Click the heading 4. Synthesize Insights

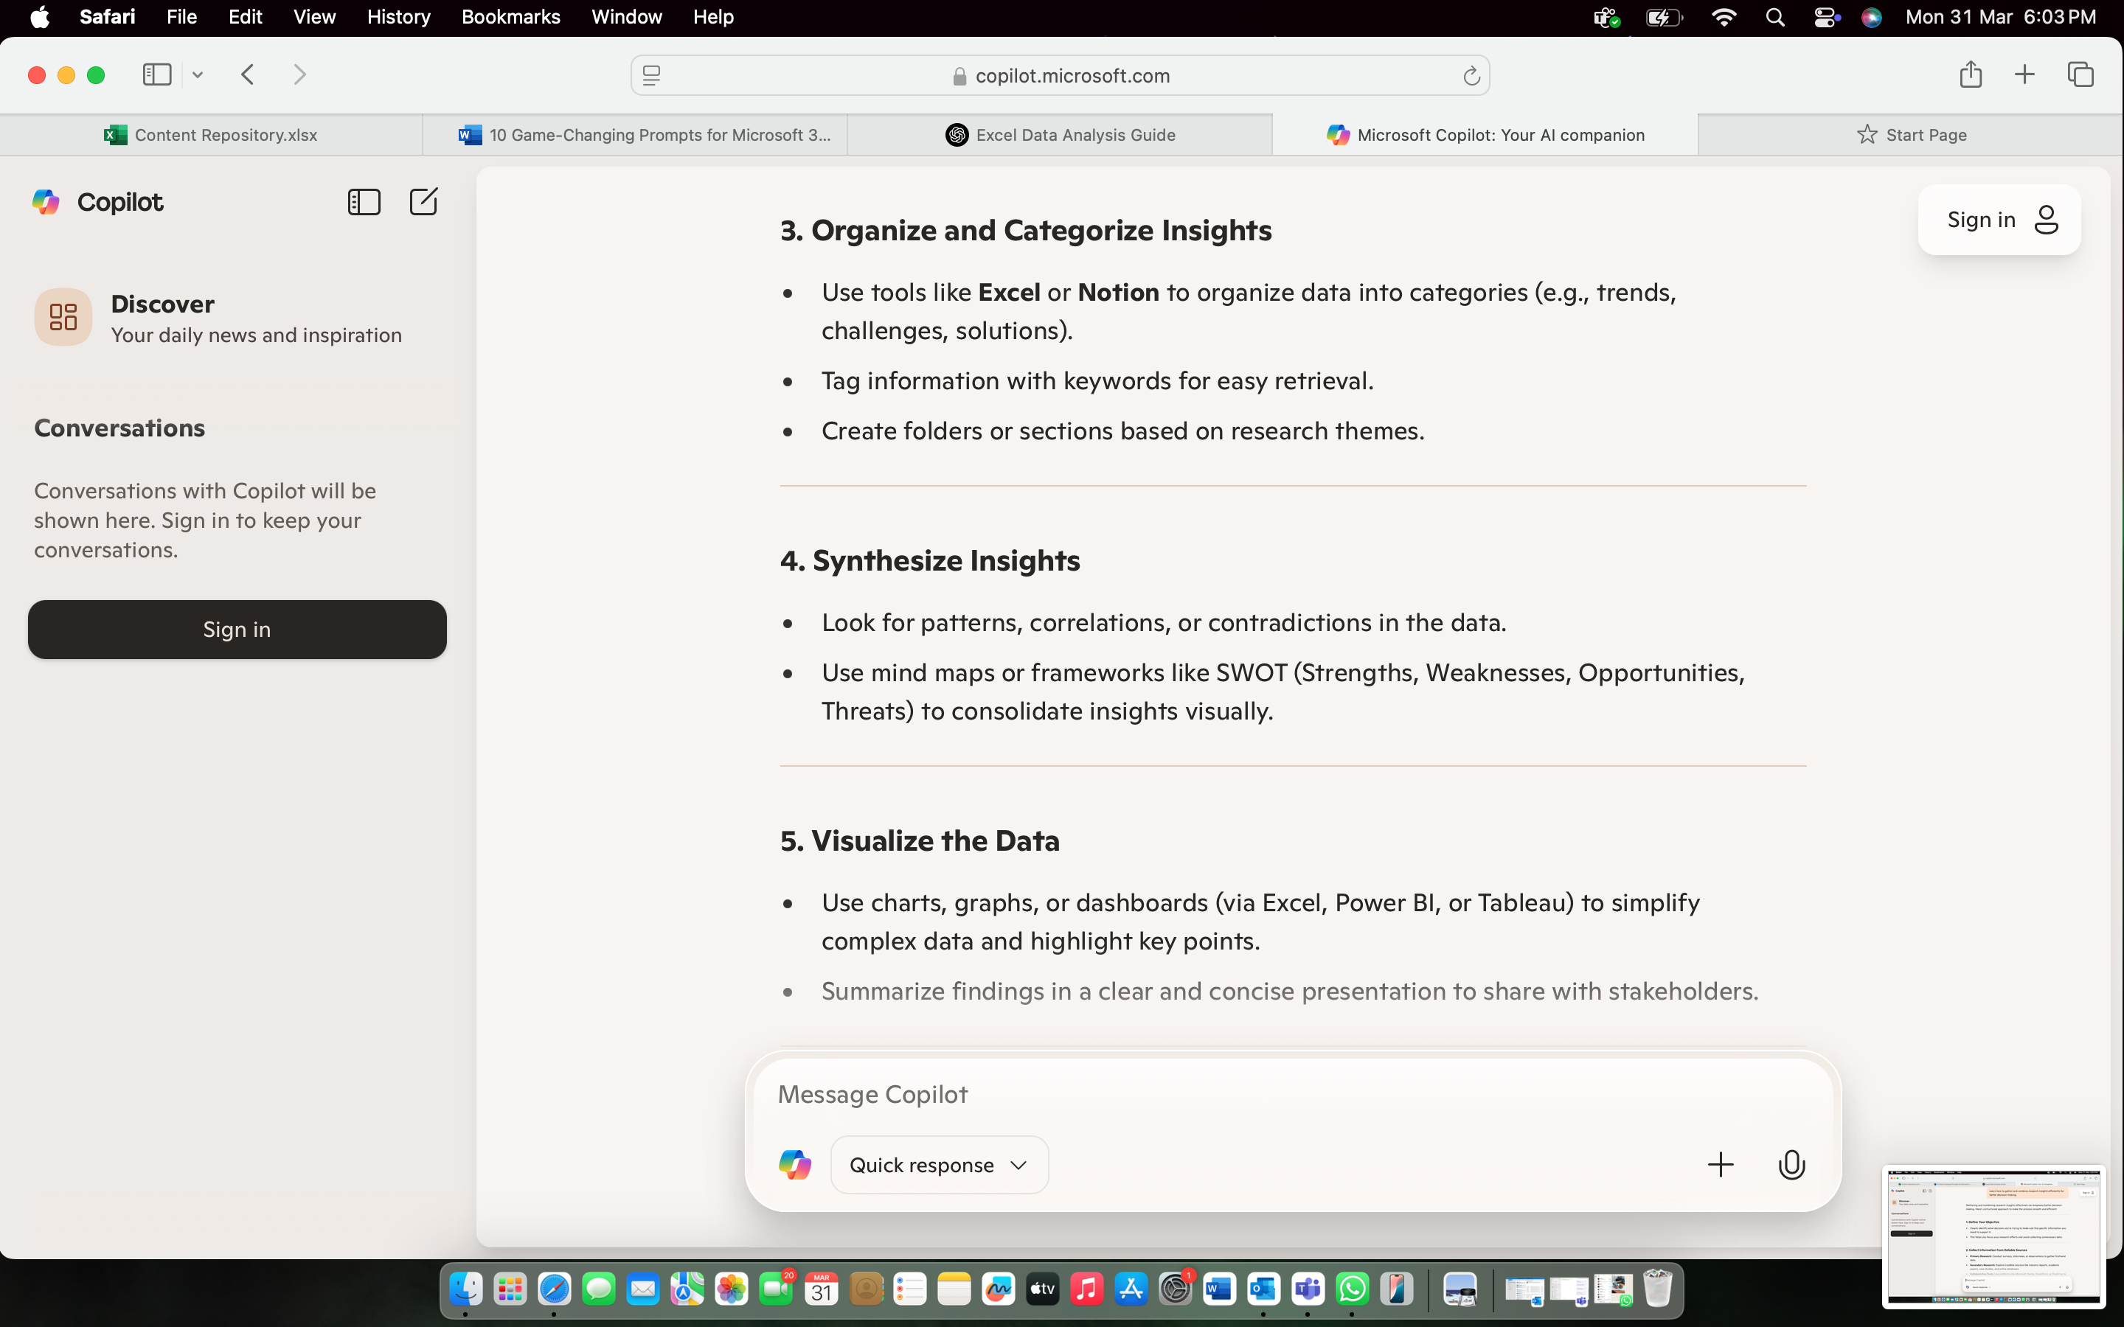tap(929, 560)
